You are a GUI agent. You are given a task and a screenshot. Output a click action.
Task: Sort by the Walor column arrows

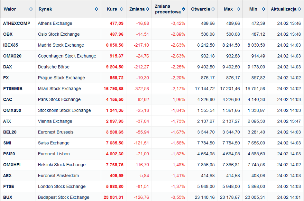coord(31,9)
